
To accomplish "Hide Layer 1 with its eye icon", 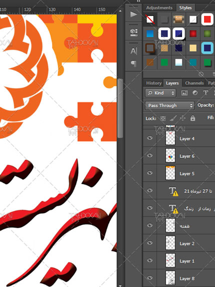I will click(x=150, y=260).
